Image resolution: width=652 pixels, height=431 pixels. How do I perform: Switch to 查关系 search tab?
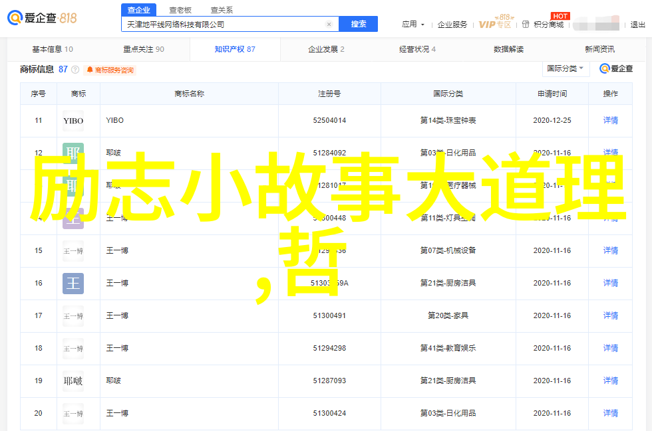tap(222, 9)
